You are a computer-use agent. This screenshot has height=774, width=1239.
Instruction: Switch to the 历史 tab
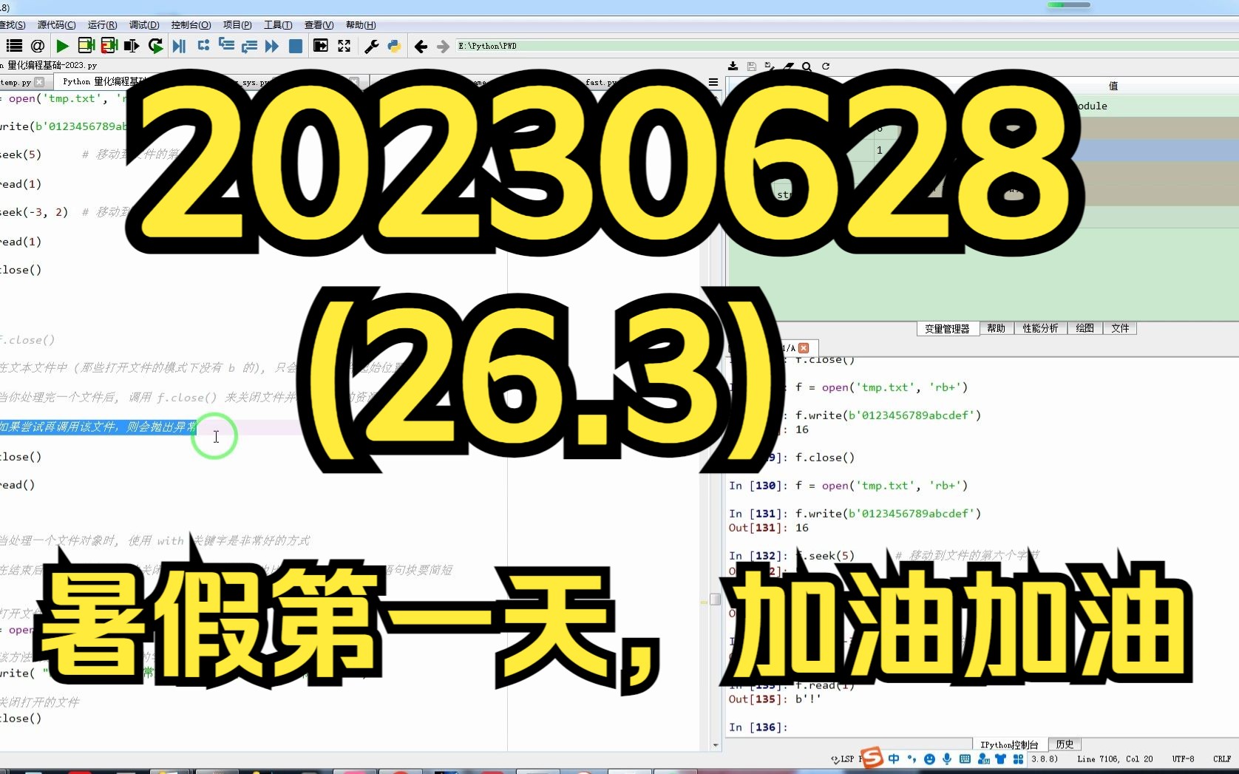(x=1065, y=744)
